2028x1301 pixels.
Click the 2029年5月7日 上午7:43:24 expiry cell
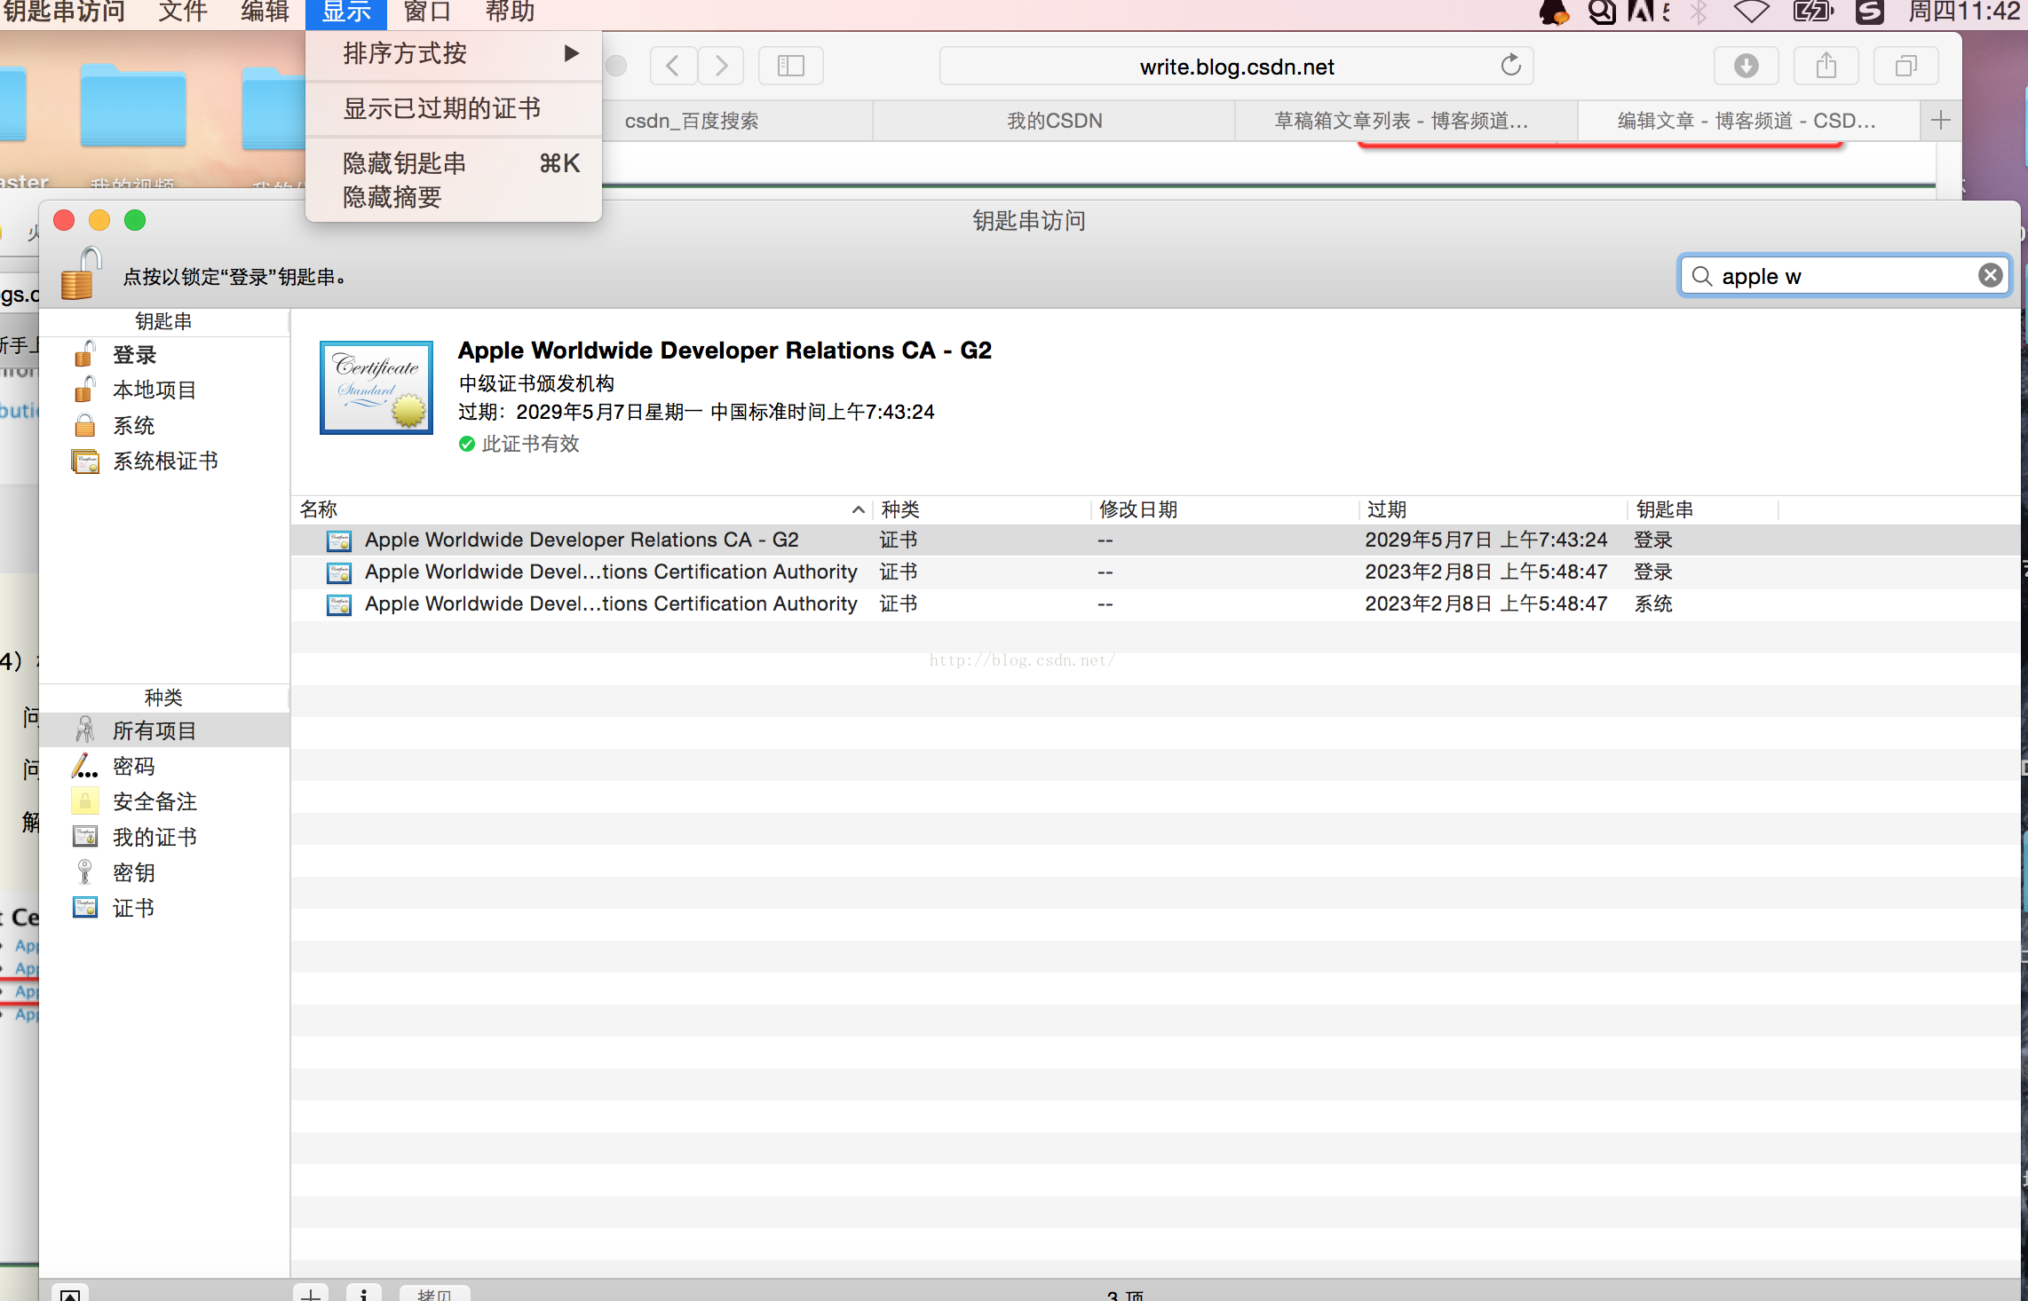tap(1485, 540)
